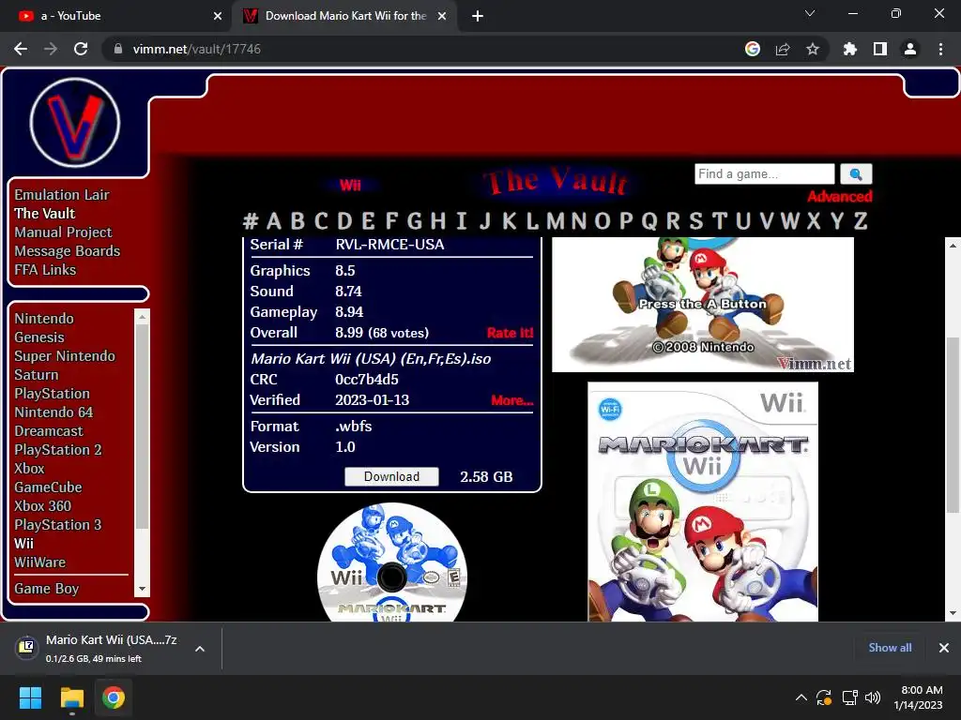Toggle the browser side panel icon
Screen dimensions: 961x720
[880, 49]
